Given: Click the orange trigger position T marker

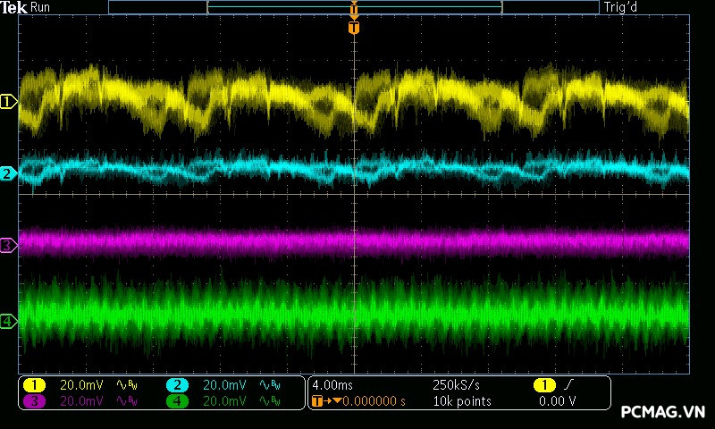Looking at the screenshot, I should pyautogui.click(x=354, y=28).
